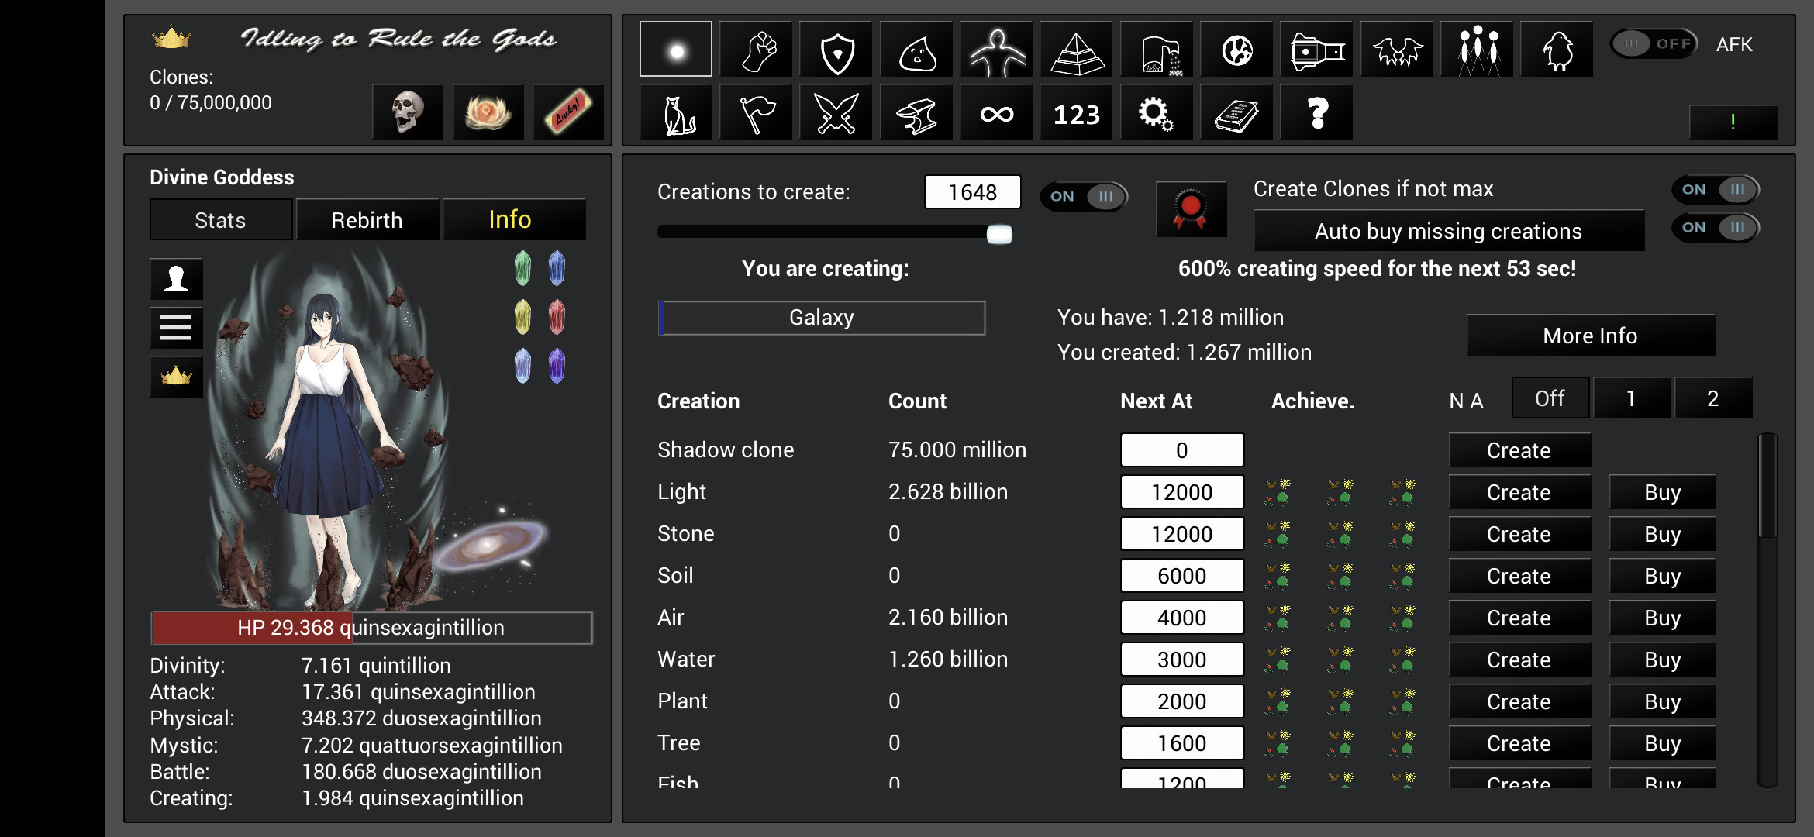1814x837 pixels.
Task: Open the Galaxy creation selector
Action: pos(822,317)
